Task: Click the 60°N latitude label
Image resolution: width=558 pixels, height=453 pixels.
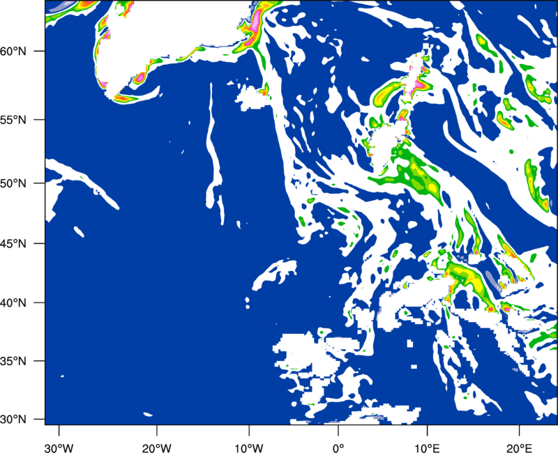Action: 13,51
